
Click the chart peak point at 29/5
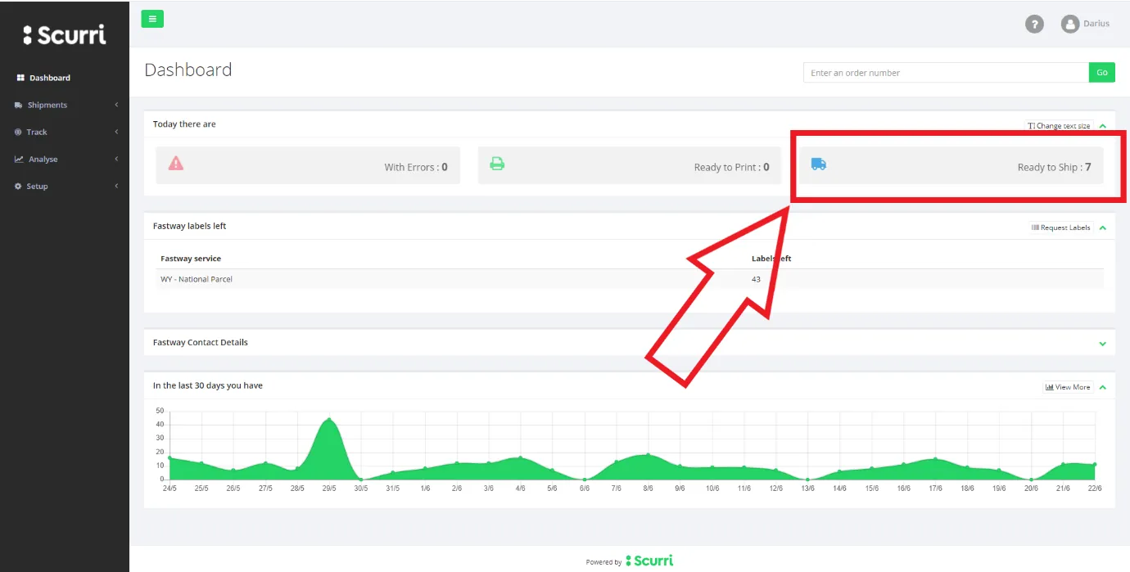click(329, 420)
